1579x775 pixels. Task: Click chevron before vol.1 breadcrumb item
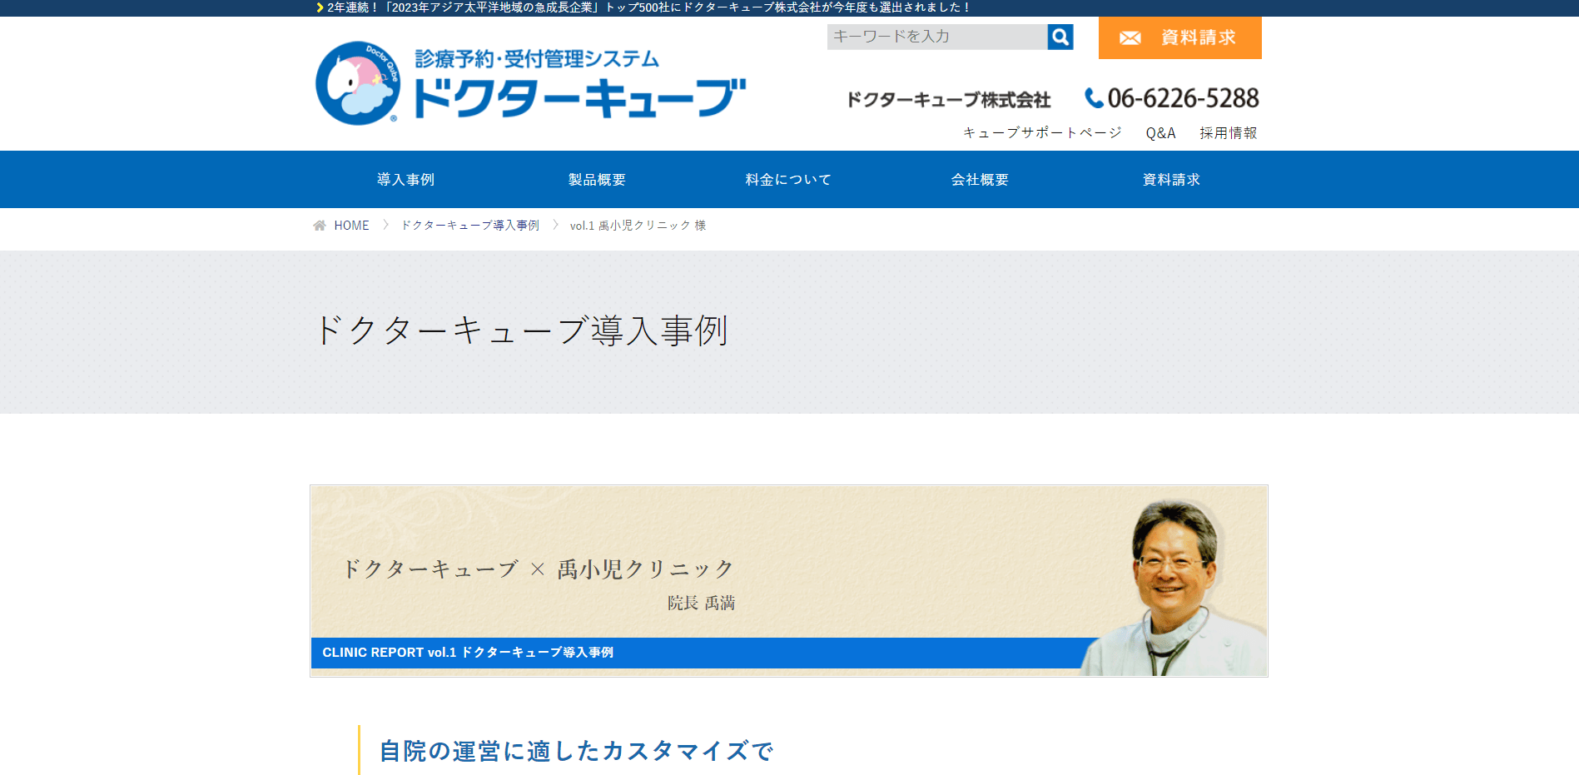click(555, 225)
